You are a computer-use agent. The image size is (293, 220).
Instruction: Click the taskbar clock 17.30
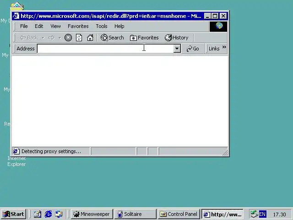280,214
